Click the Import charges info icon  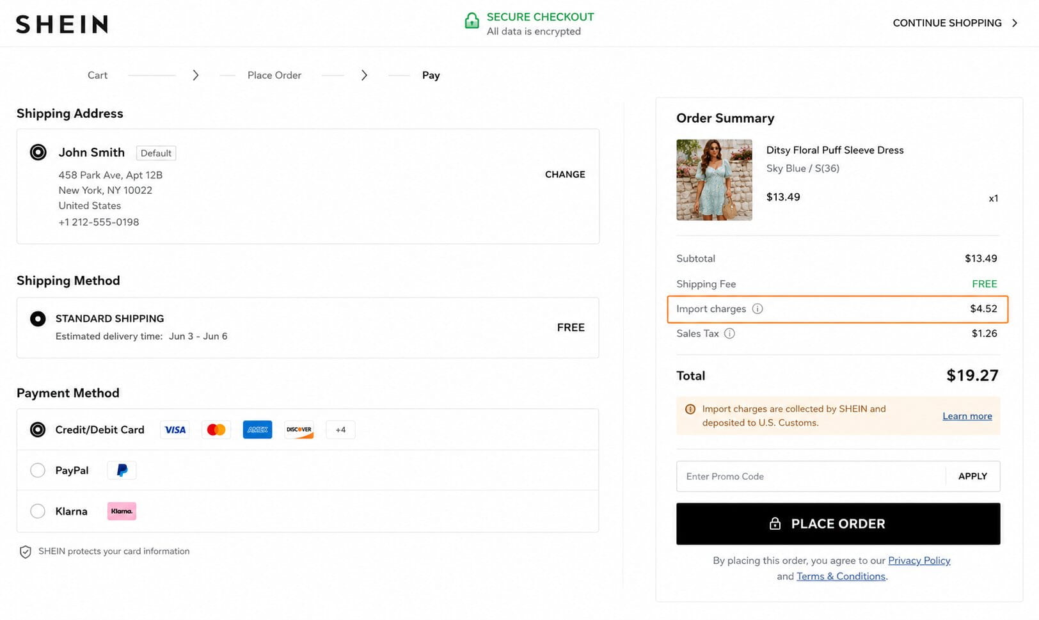tap(757, 309)
